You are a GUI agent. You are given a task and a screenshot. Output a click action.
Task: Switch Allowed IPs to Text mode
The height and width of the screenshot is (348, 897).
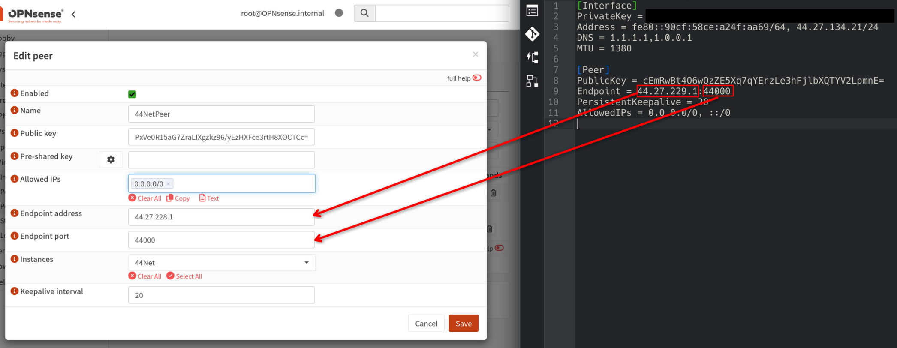[x=209, y=198]
